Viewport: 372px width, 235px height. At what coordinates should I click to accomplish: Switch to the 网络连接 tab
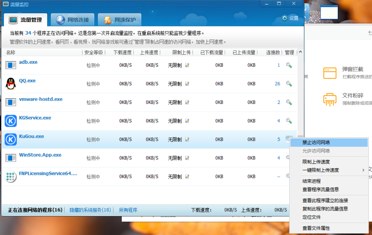pyautogui.click(x=73, y=20)
